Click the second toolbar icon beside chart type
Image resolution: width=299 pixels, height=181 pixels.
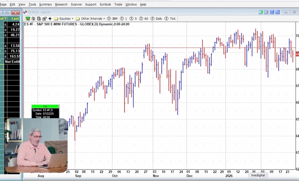(x=33, y=19)
